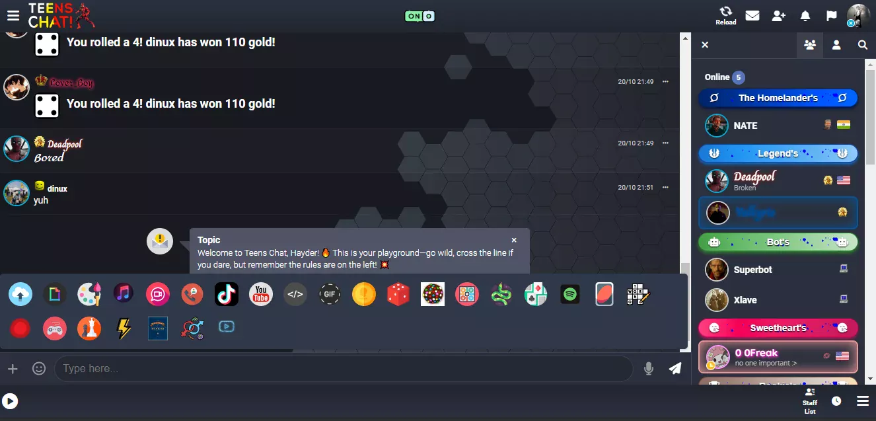Open the TikTok icon in the tools panel

227,294
